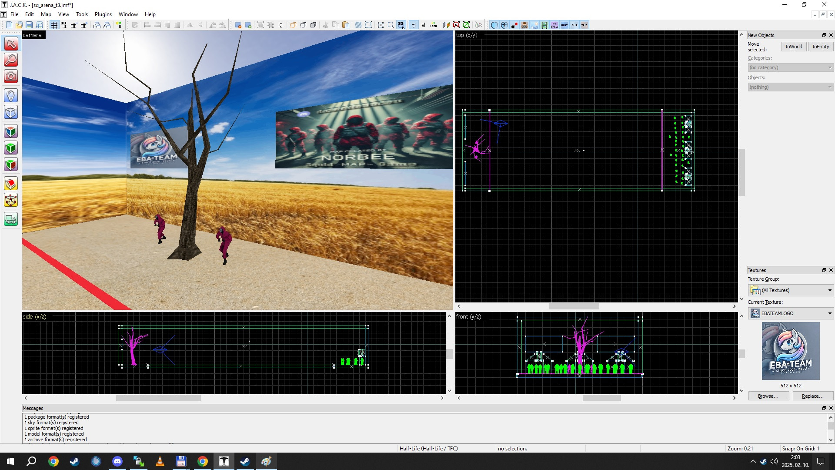Activate the Entity tool (light bulb icon)
The image size is (835, 470).
pos(10,95)
